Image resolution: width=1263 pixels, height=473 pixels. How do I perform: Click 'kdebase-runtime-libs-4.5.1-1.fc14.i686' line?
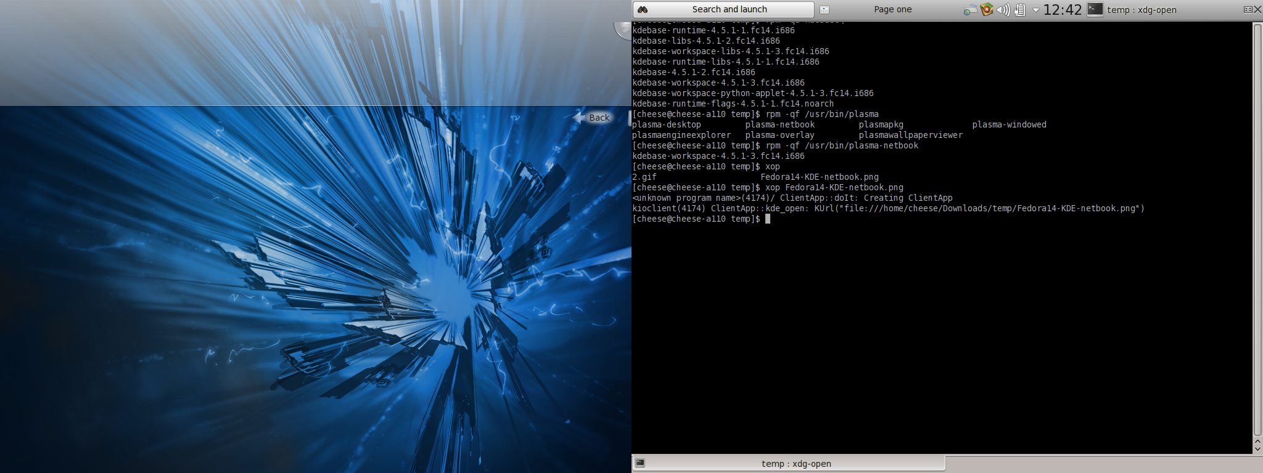[726, 62]
